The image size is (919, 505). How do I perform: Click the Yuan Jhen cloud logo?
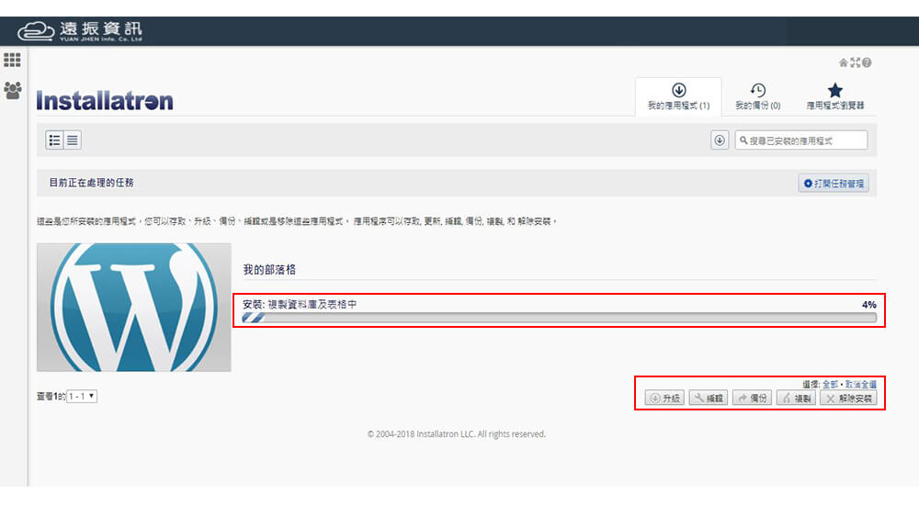[x=80, y=31]
